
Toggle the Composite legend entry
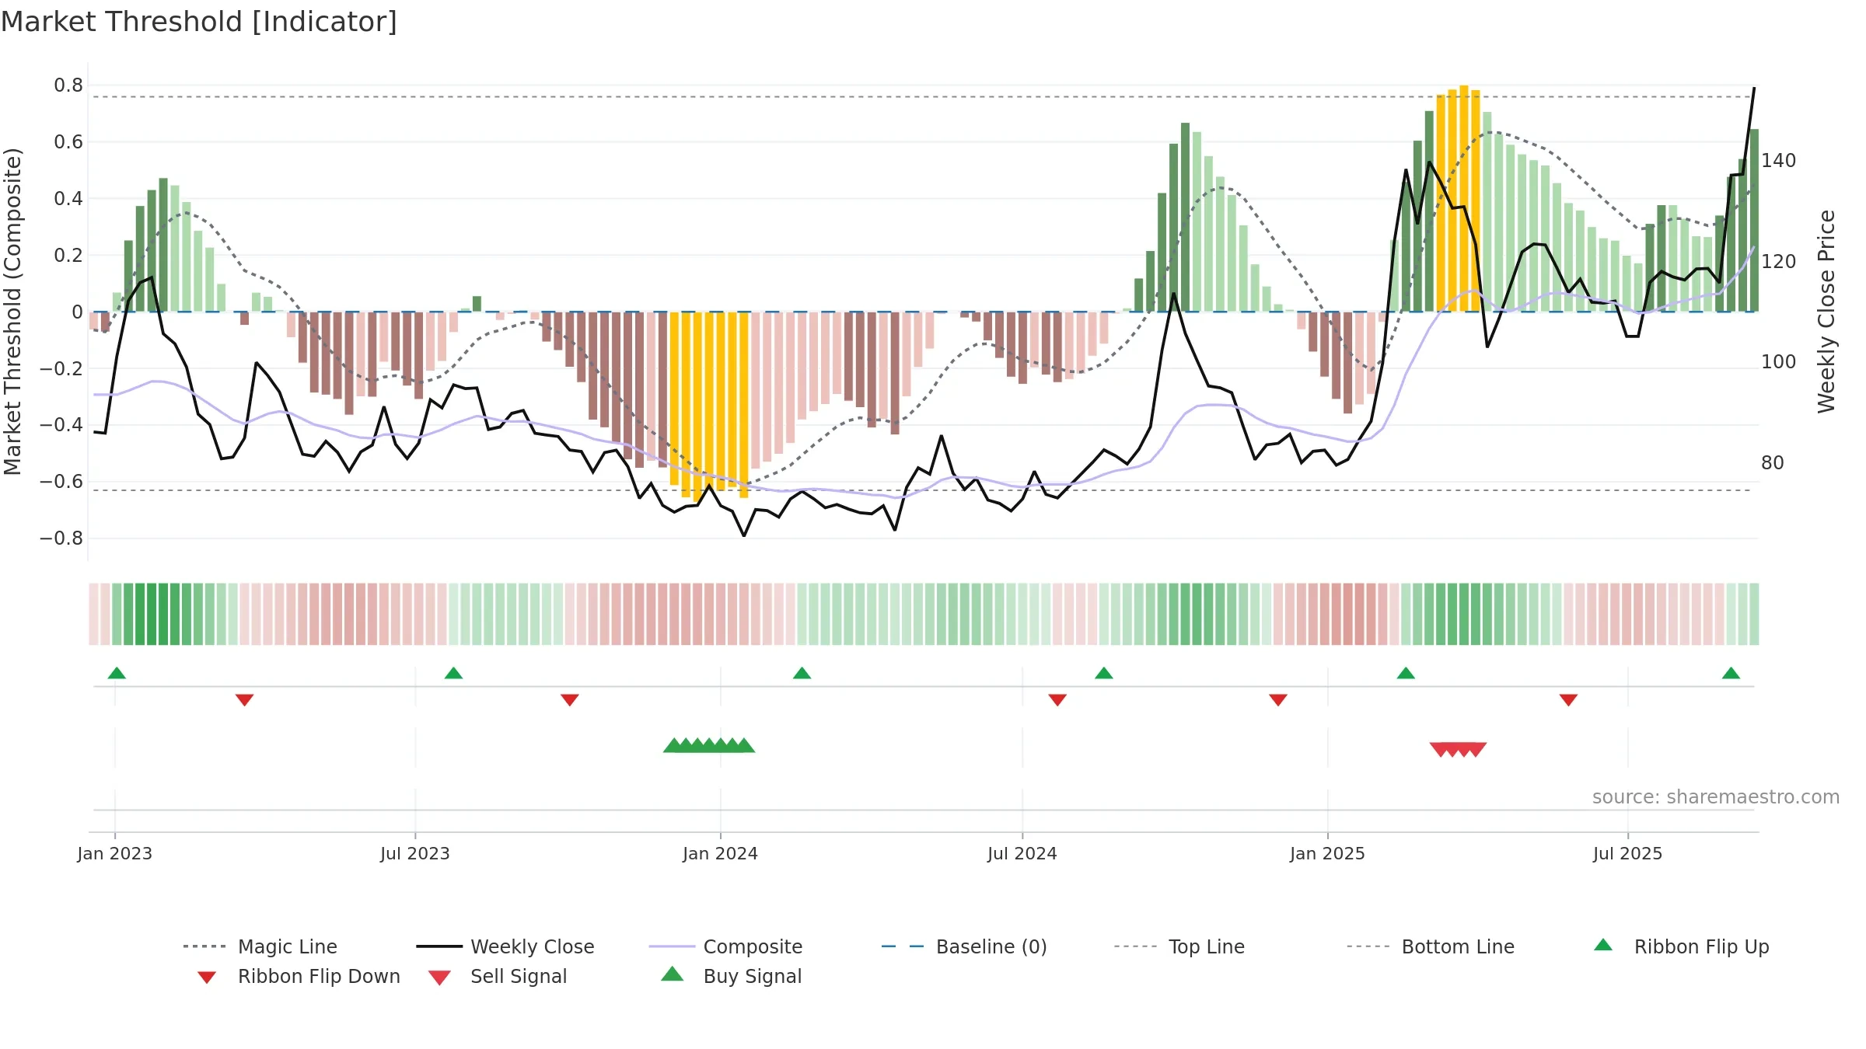click(725, 946)
